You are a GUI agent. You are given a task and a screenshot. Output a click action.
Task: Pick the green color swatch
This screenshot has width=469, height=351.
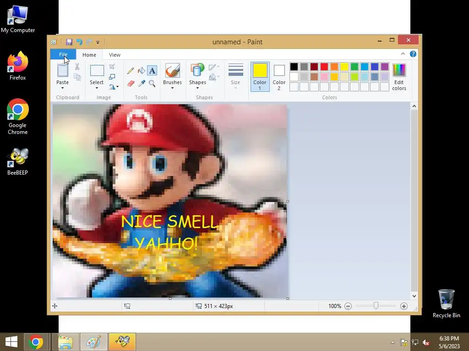click(x=354, y=67)
